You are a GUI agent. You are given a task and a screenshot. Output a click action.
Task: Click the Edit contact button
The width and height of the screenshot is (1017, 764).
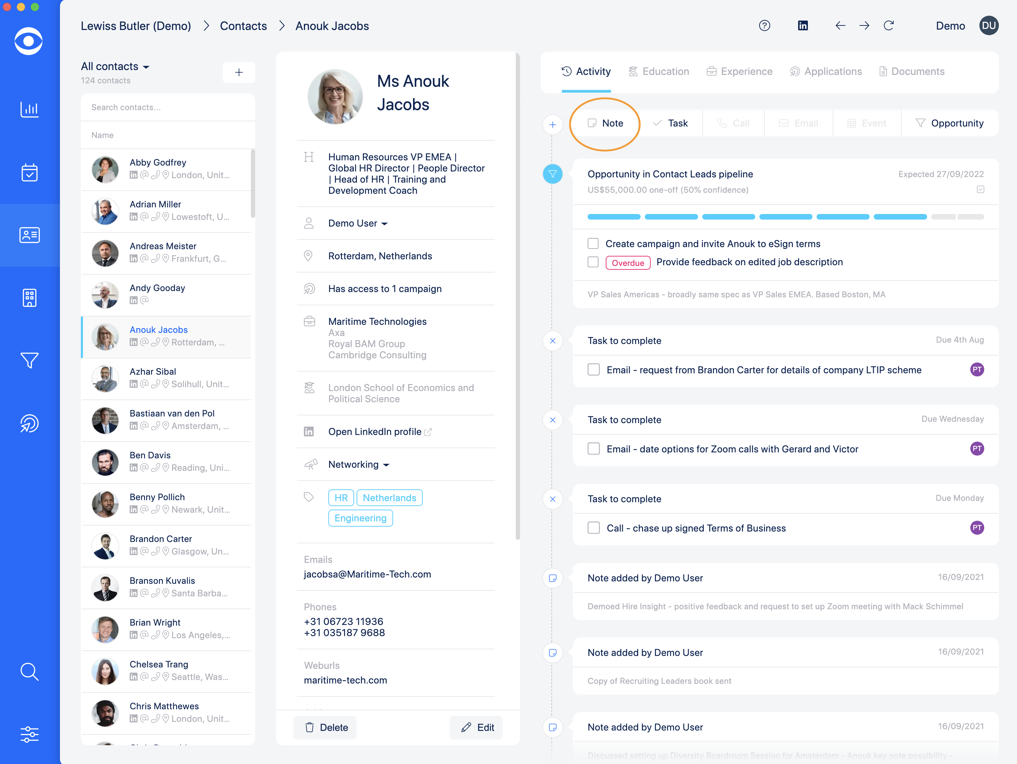click(477, 727)
